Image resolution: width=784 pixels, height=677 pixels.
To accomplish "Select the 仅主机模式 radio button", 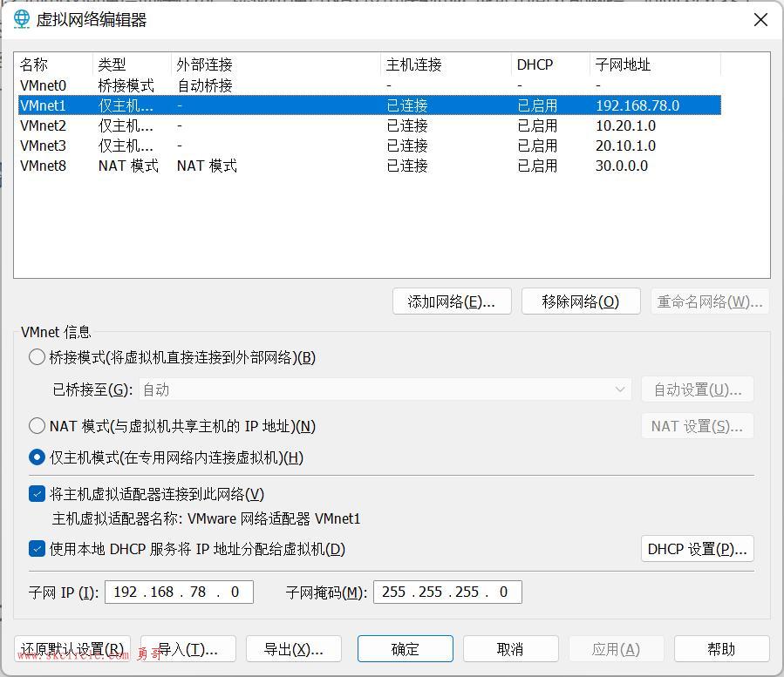I will (37, 457).
